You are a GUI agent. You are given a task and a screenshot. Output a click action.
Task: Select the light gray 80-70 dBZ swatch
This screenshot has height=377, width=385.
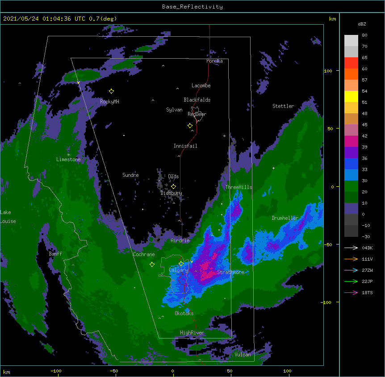(x=351, y=41)
